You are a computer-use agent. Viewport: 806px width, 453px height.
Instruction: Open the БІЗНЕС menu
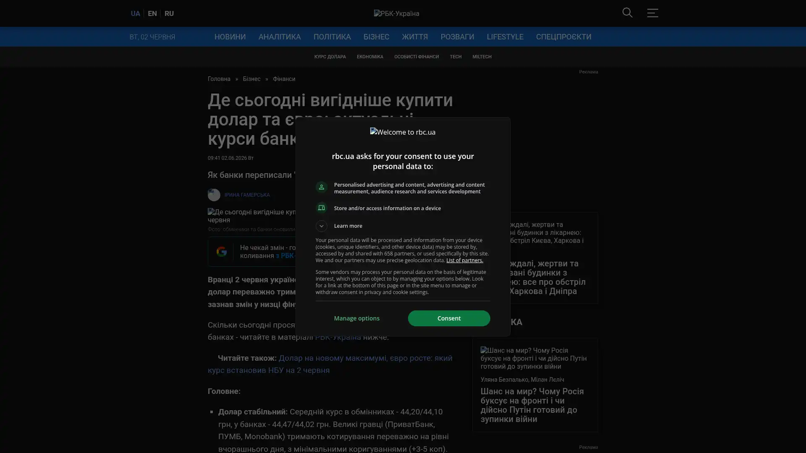pyautogui.click(x=376, y=37)
